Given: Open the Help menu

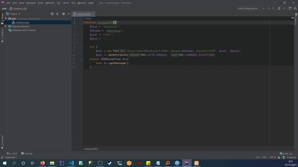Looking at the screenshot, I should click(x=91, y=3).
